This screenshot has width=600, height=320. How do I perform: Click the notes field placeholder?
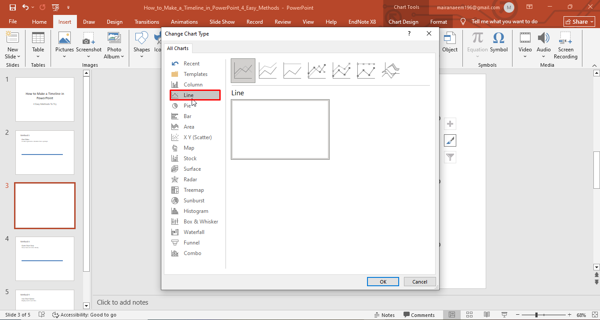pyautogui.click(x=123, y=302)
